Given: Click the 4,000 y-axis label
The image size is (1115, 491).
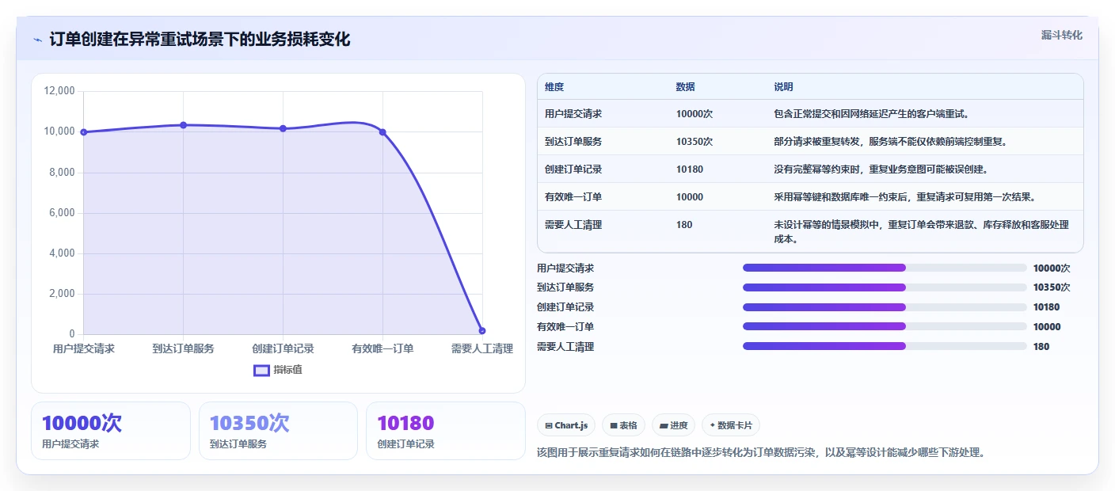Looking at the screenshot, I should (x=62, y=253).
